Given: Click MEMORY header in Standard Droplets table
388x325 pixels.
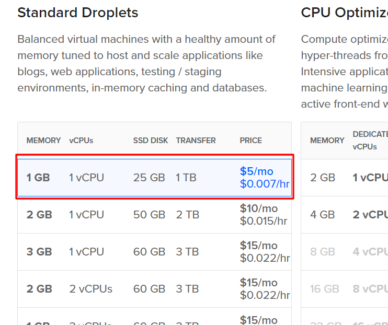Looking at the screenshot, I should [43, 141].
